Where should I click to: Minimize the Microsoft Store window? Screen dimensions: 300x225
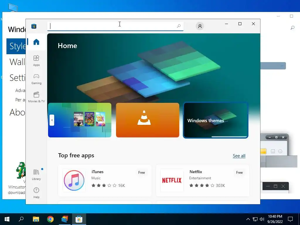click(226, 24)
